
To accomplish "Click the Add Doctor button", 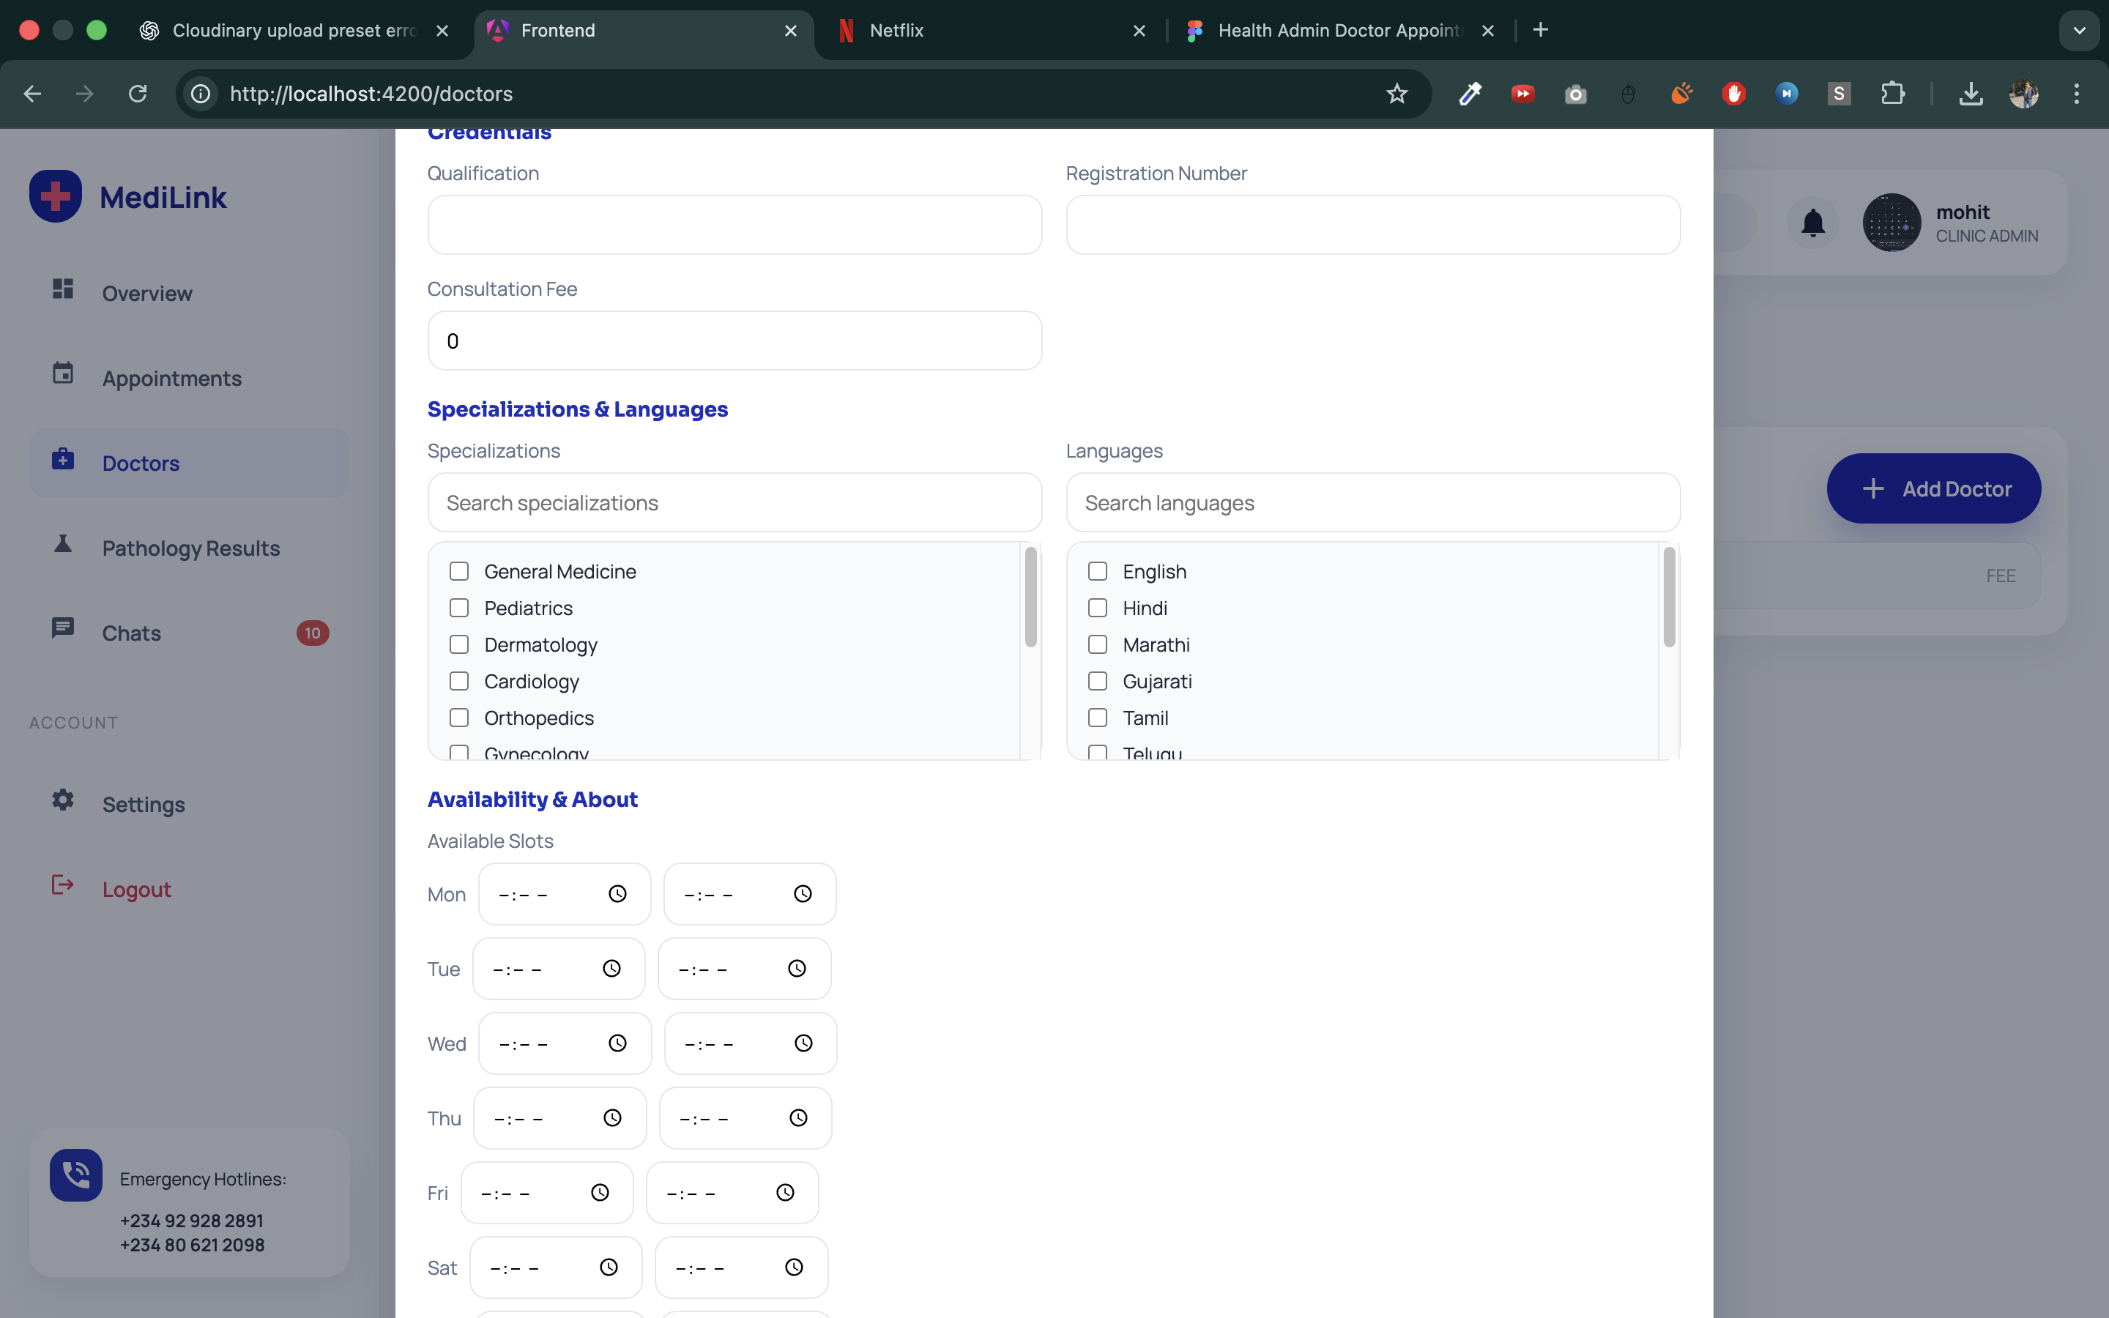I will [1933, 488].
